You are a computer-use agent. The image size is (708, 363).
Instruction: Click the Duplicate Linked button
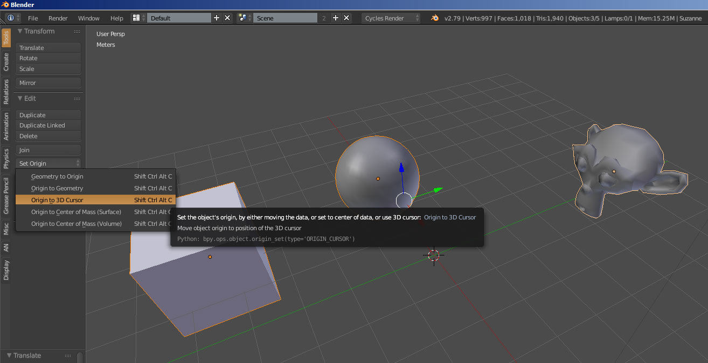[48, 125]
